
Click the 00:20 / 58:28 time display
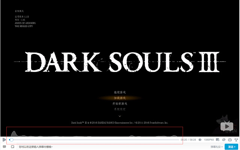[188, 140]
